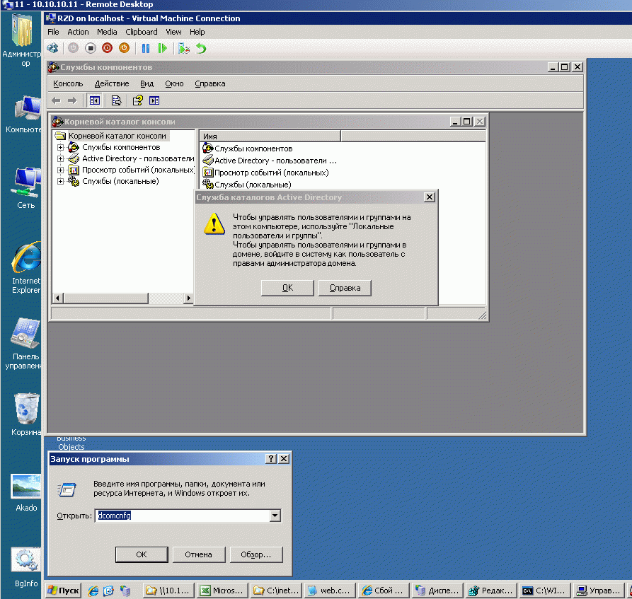Viewport: 632px width, 599px height.
Task: Click the Checkpoint (snapshot) icon
Action: [184, 48]
